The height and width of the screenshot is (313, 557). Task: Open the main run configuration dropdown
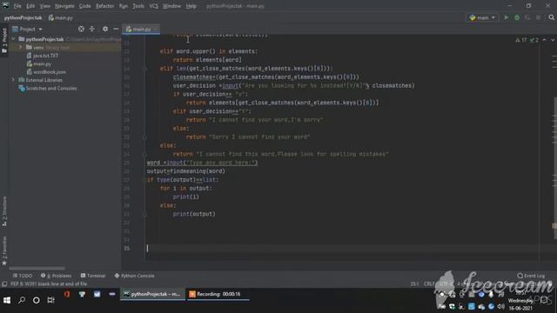click(482, 17)
